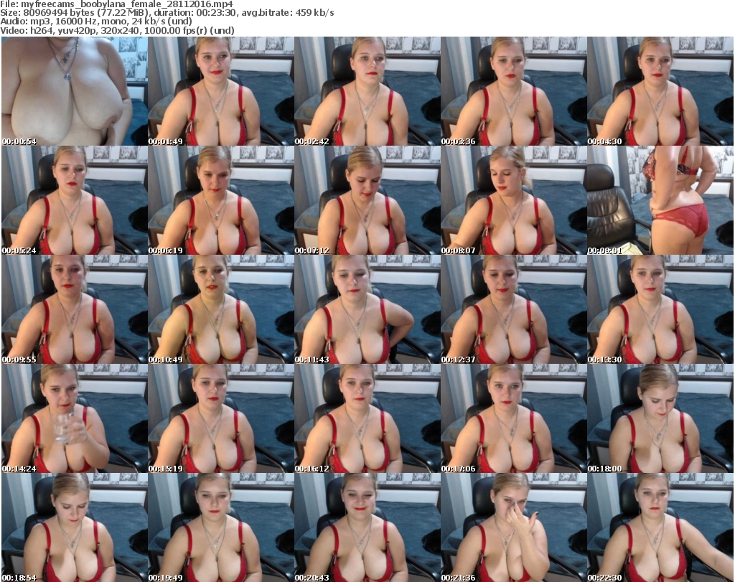The width and height of the screenshot is (735, 582).
Task: Open the frame stamped 00:05:24
Action: tap(75, 200)
